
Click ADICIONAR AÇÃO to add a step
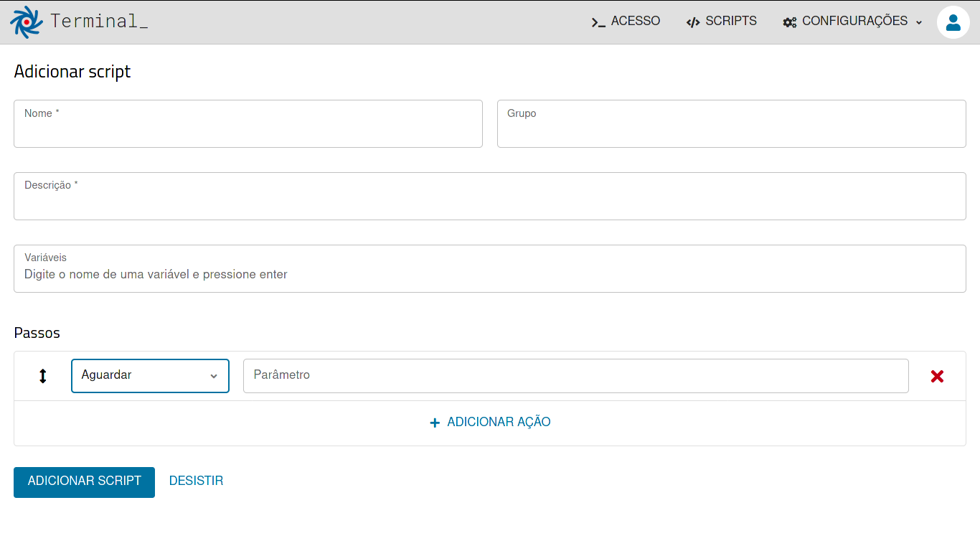pos(490,422)
